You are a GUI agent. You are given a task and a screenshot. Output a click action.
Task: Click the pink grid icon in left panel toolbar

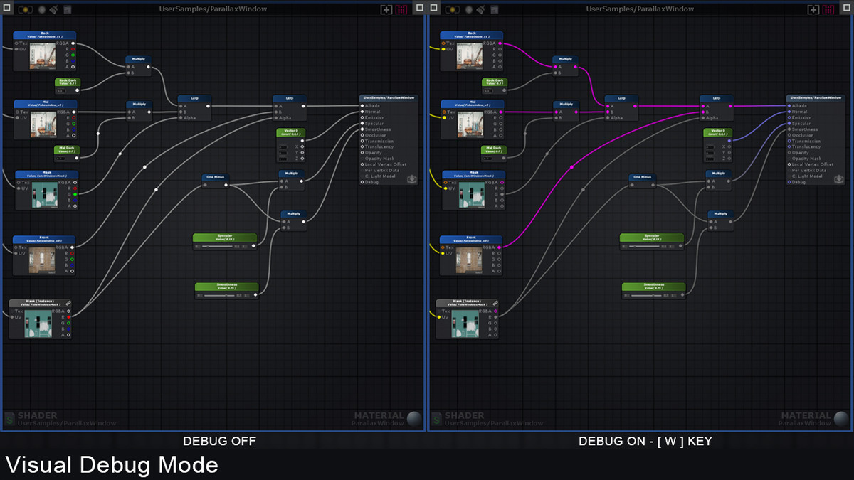tap(402, 10)
